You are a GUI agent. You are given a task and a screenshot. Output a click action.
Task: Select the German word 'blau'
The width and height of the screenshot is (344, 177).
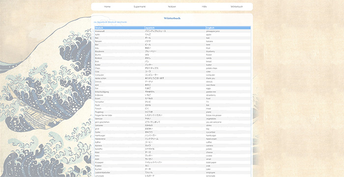[97, 48]
